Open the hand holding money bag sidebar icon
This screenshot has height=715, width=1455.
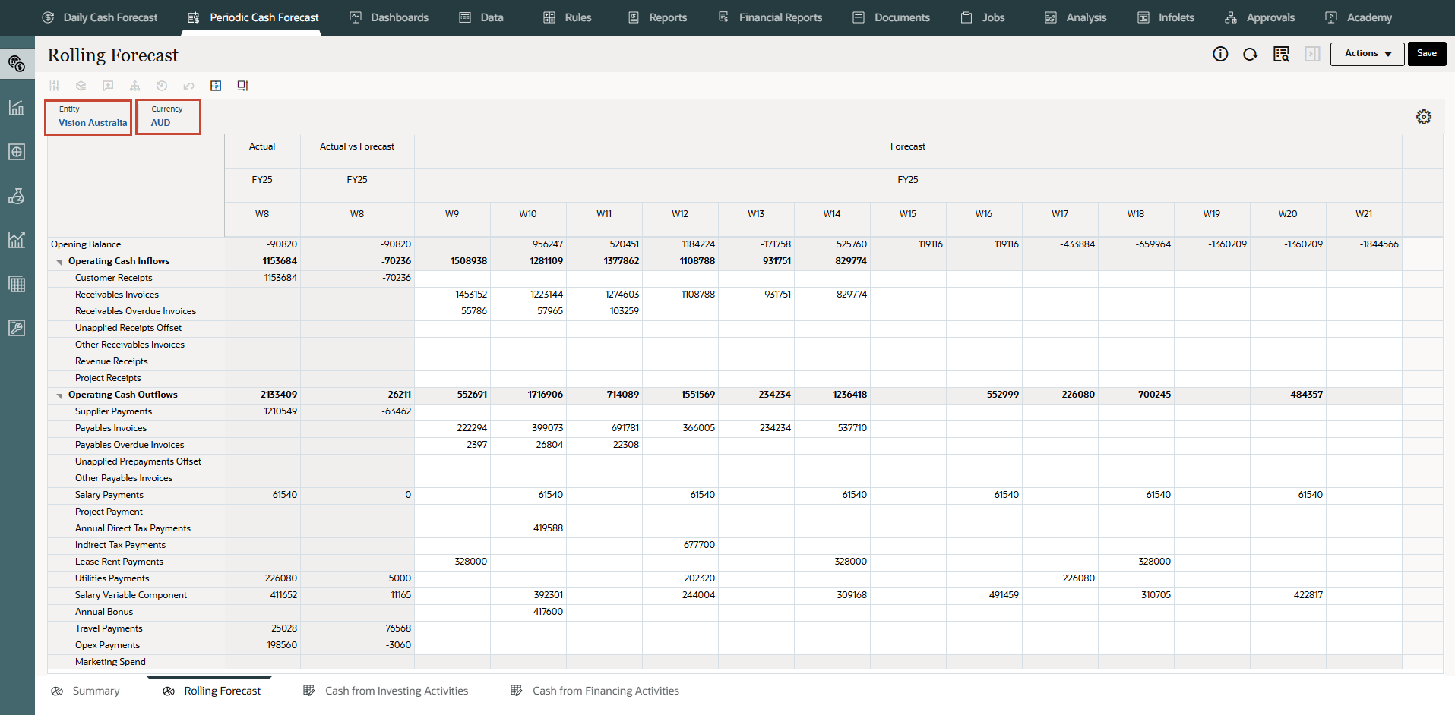tap(17, 196)
